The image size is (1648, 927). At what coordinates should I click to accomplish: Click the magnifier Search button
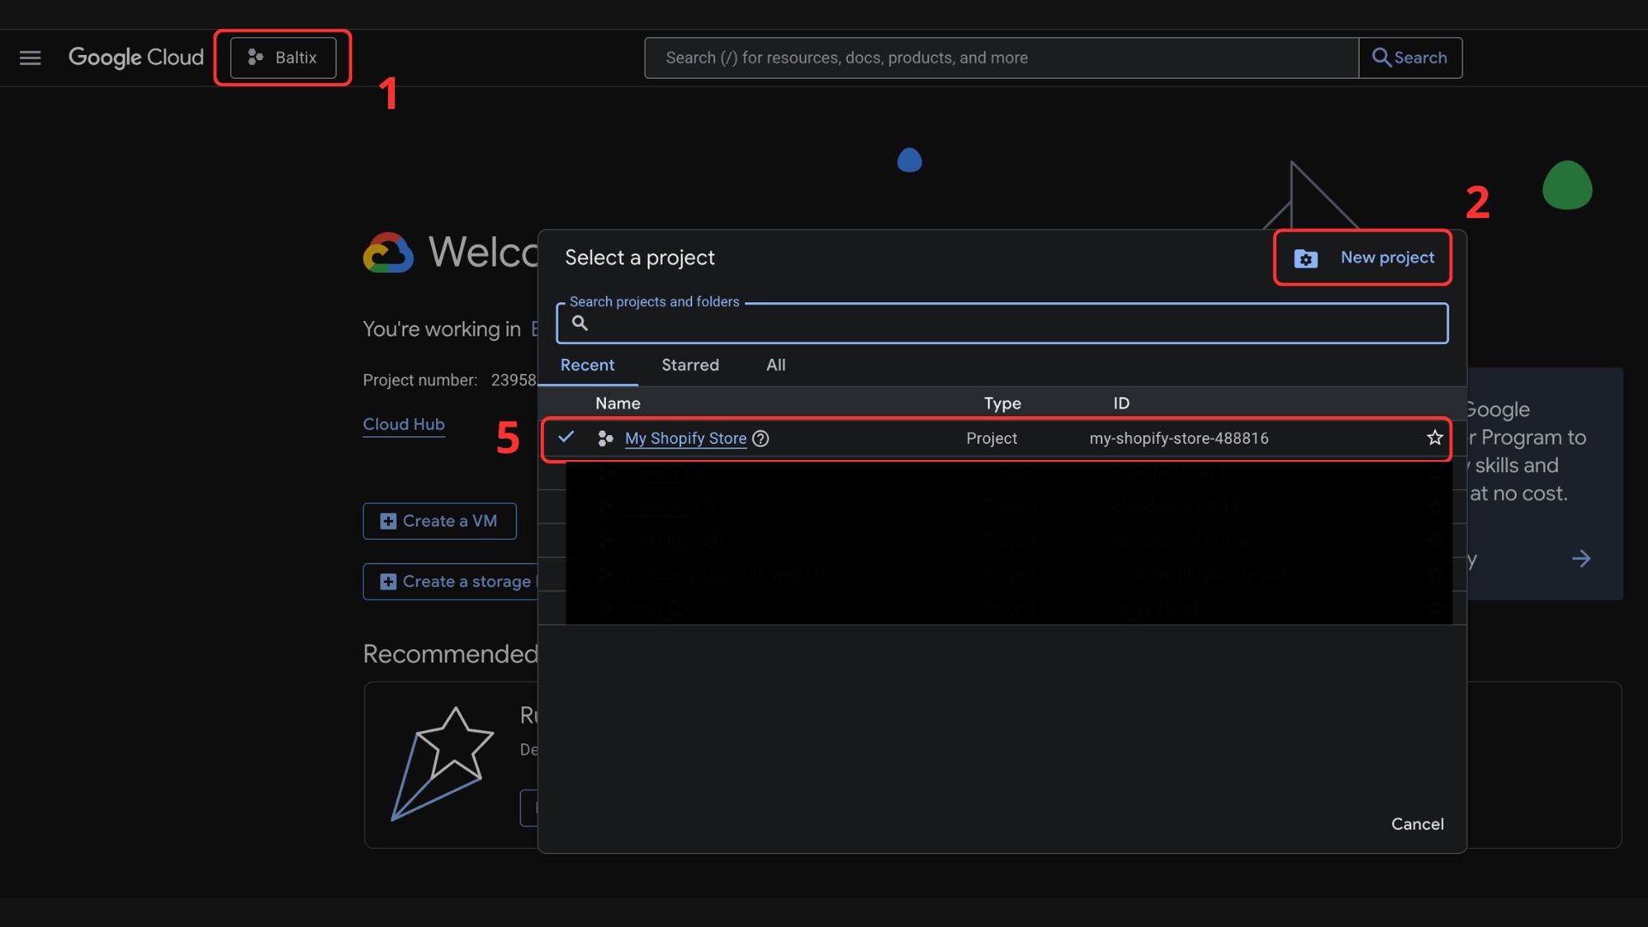point(1410,58)
